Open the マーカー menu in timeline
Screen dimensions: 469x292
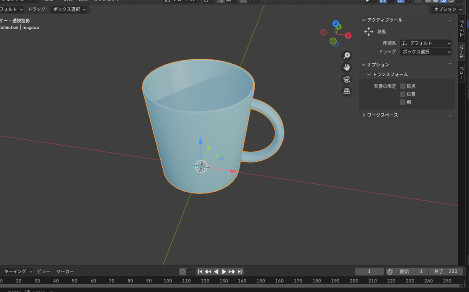pos(65,271)
